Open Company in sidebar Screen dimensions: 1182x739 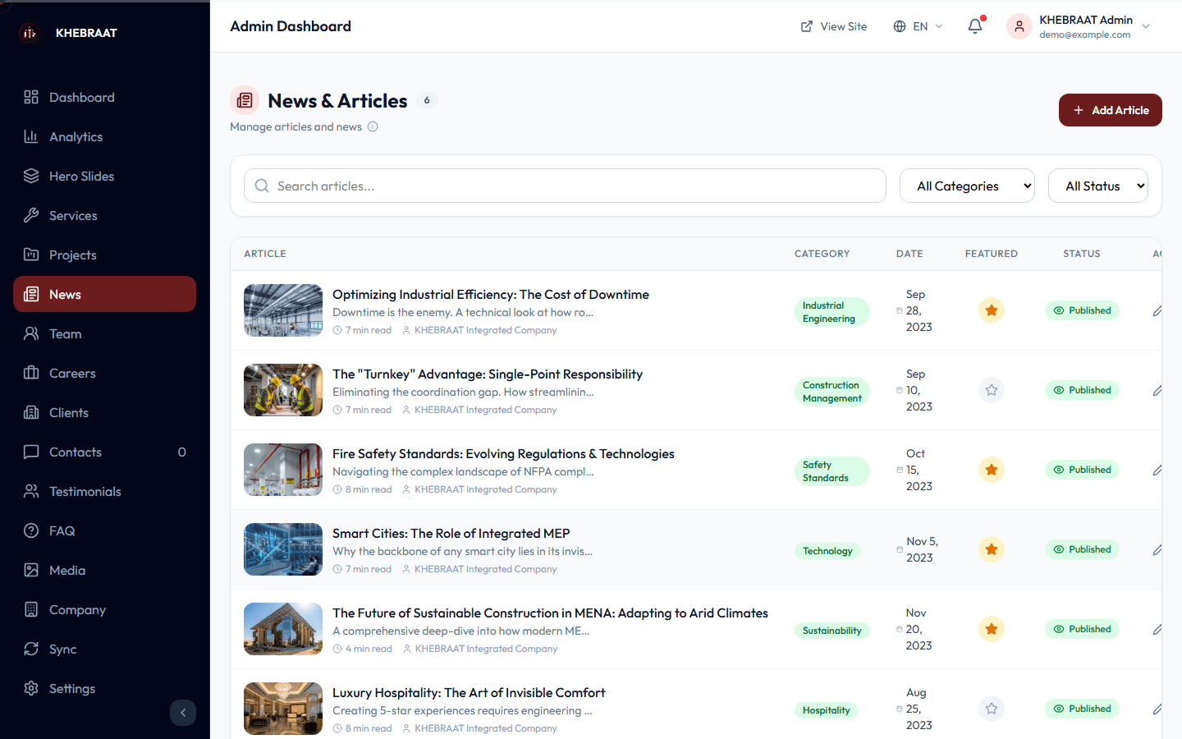[104, 609]
